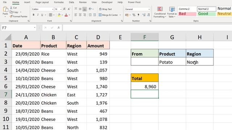Image resolution: width=232 pixels, height=130 pixels.
Task: Select cell with date 24/11/2020
Action: (26, 94)
